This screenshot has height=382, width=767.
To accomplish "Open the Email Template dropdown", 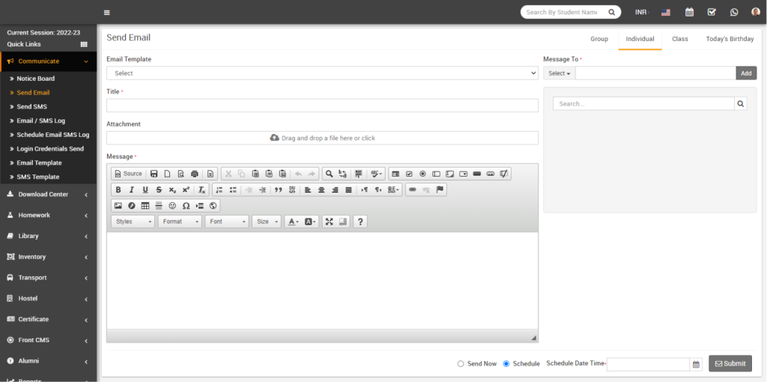I will click(x=322, y=73).
